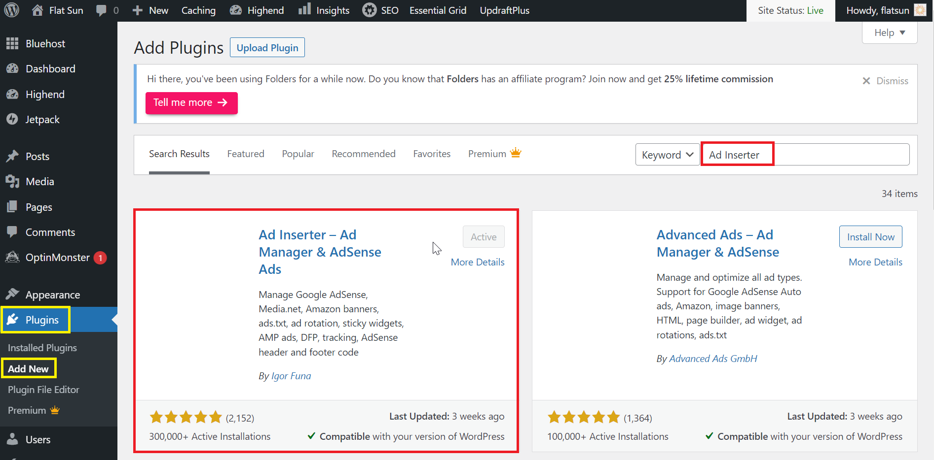The height and width of the screenshot is (460, 934).
Task: Switch to the Featured tab
Action: click(246, 154)
